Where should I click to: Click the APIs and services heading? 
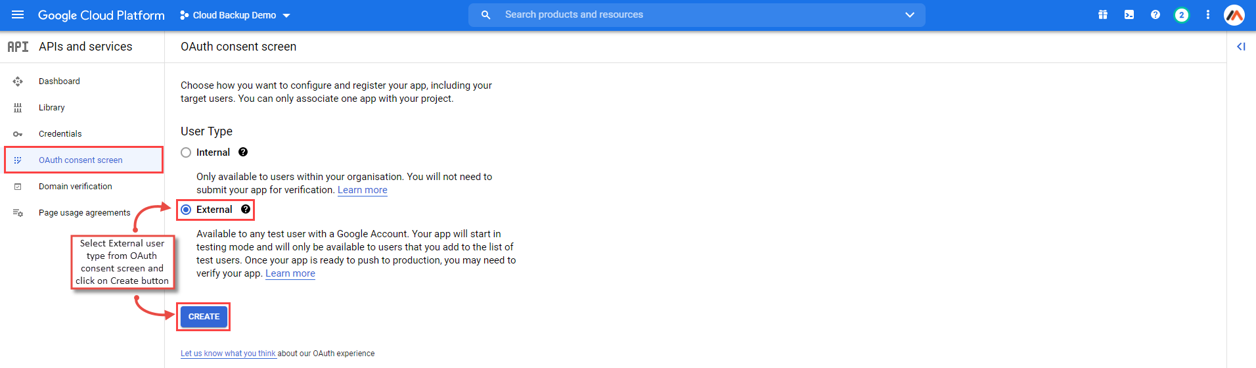pyautogui.click(x=85, y=47)
